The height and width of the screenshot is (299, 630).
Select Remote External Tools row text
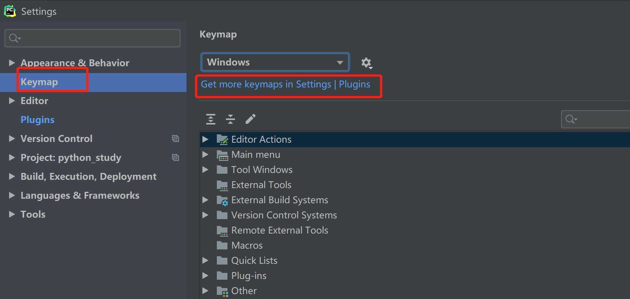click(x=280, y=230)
